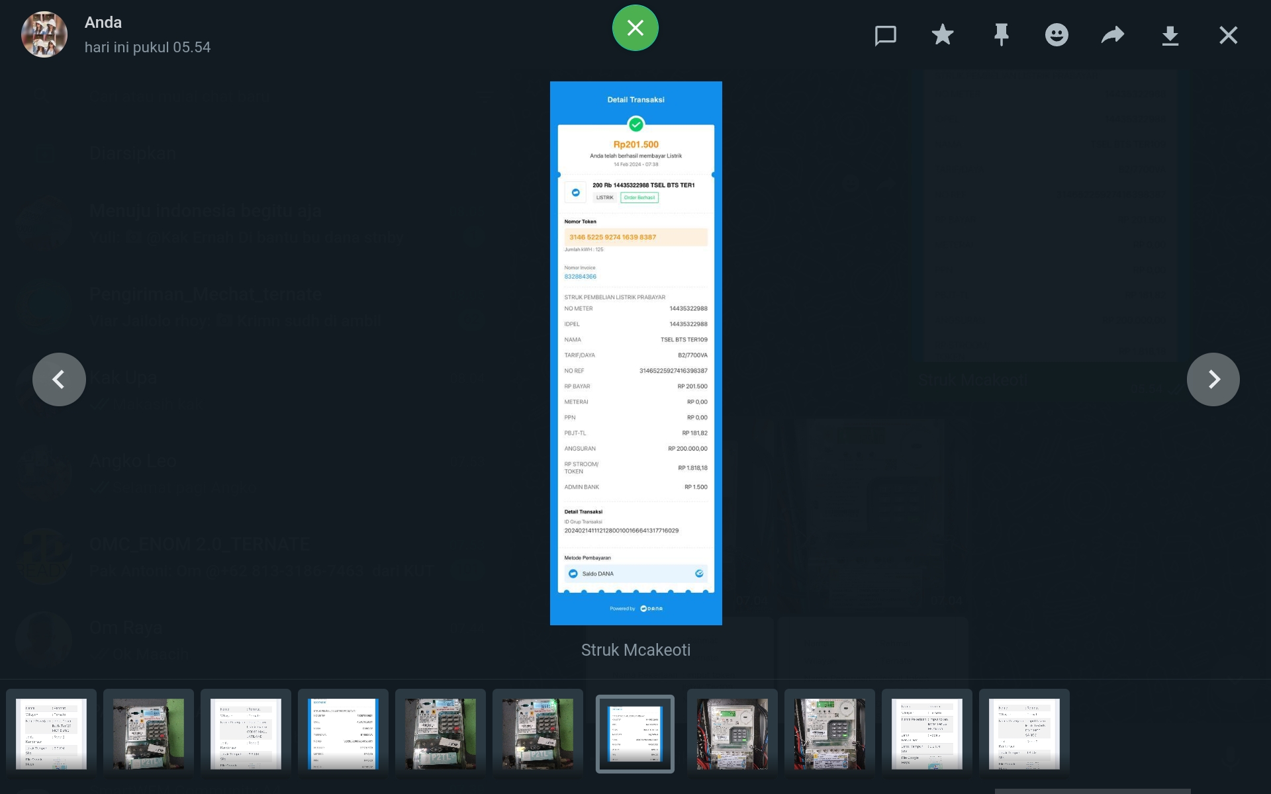Viewport: 1271px width, 794px height.
Task: Pin the message with pin icon
Action: click(x=1001, y=34)
